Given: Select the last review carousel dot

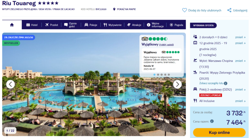Looking at the screenshot, I should click(169, 75).
